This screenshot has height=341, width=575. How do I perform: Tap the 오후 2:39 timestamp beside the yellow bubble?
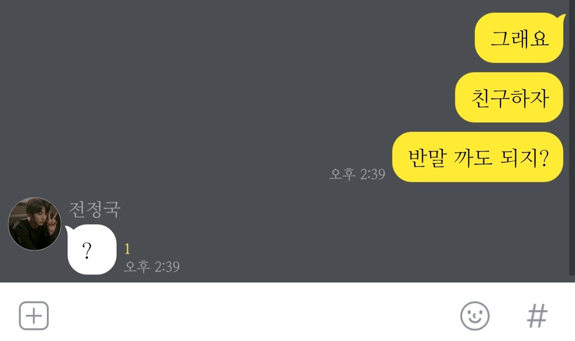point(358,174)
